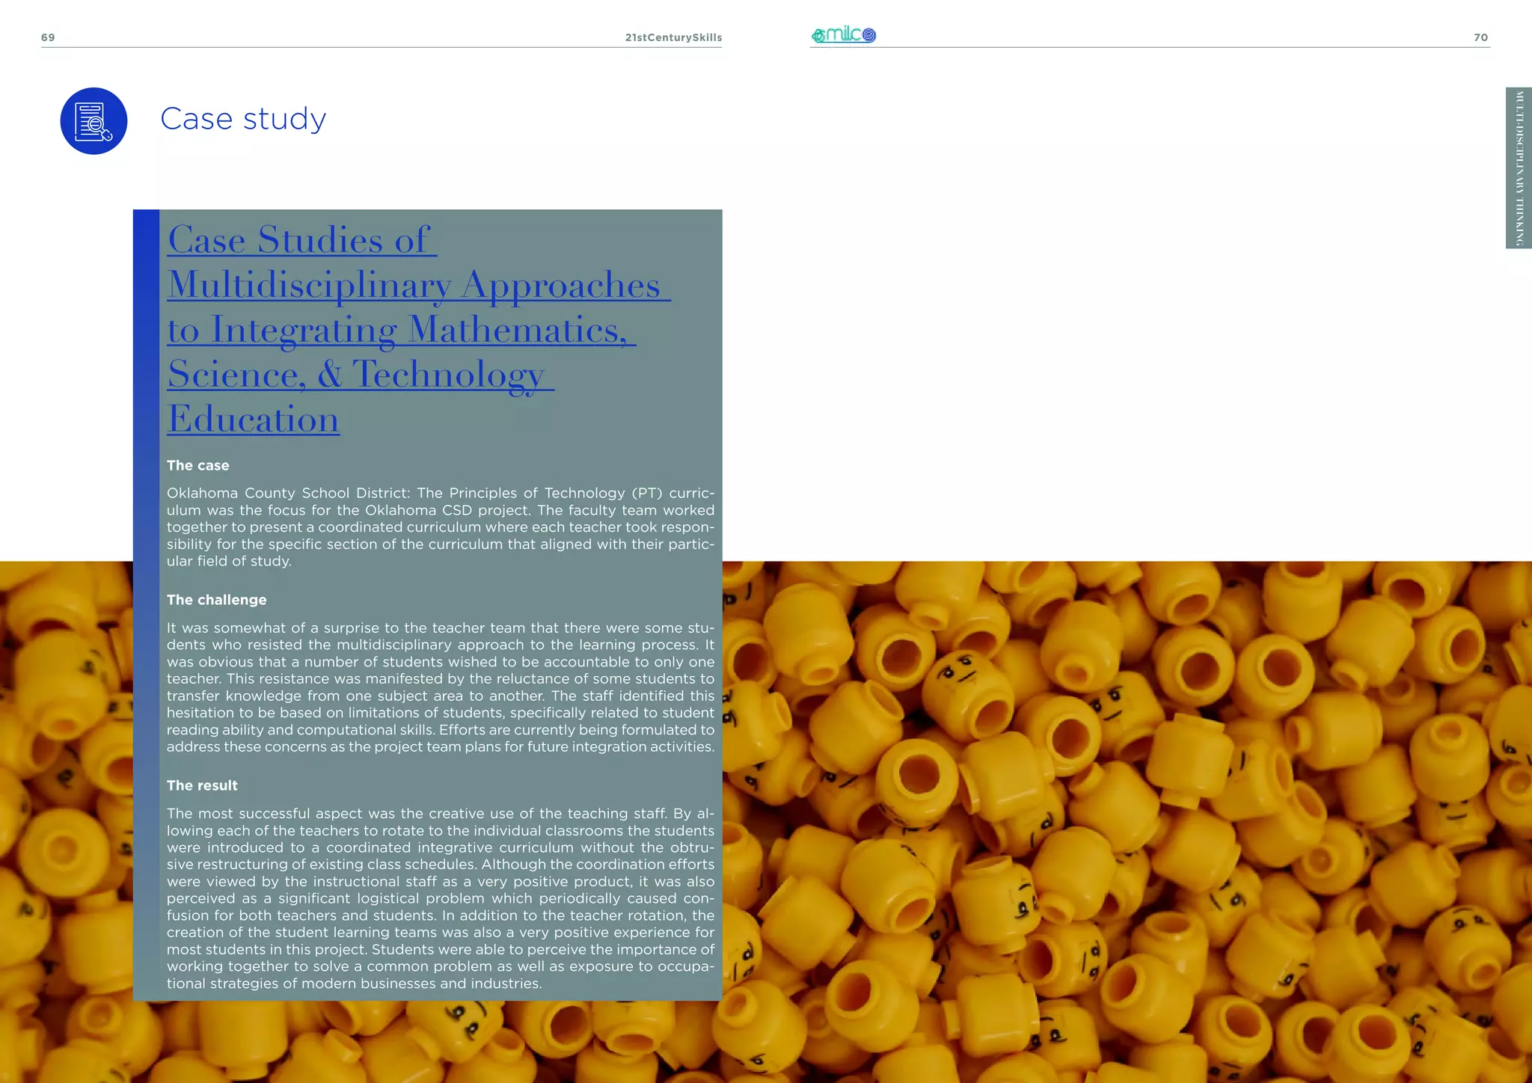
Task: Click 'The case' subheading
Action: click(198, 465)
